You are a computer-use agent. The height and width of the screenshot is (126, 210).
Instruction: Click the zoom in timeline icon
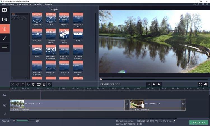tap(37, 121)
